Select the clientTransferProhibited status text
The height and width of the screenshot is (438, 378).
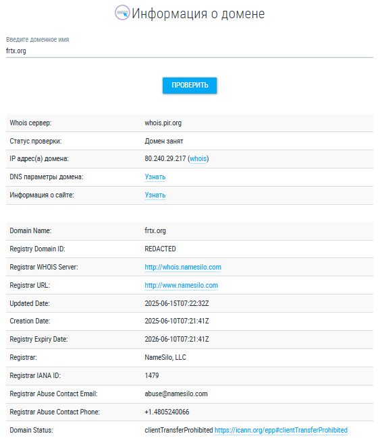click(x=179, y=430)
